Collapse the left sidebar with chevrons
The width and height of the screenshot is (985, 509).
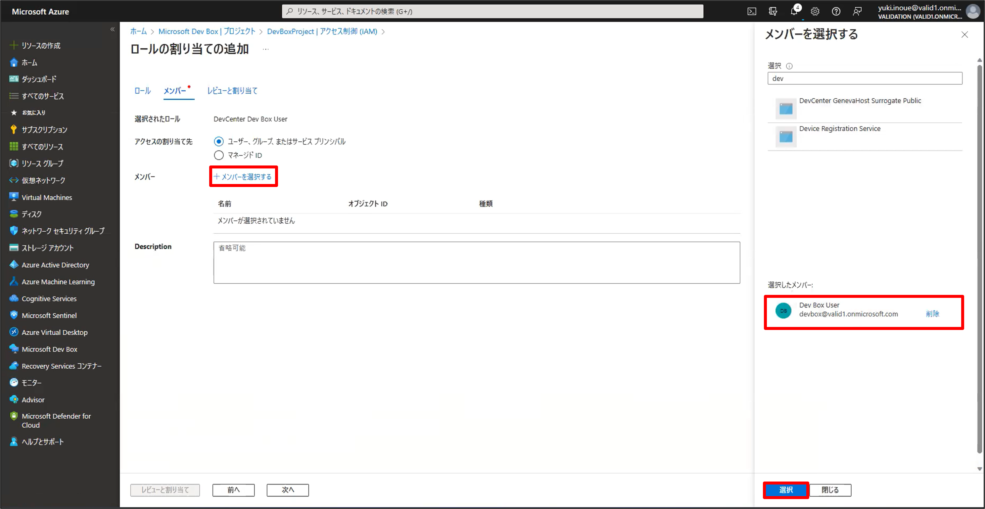tap(113, 29)
